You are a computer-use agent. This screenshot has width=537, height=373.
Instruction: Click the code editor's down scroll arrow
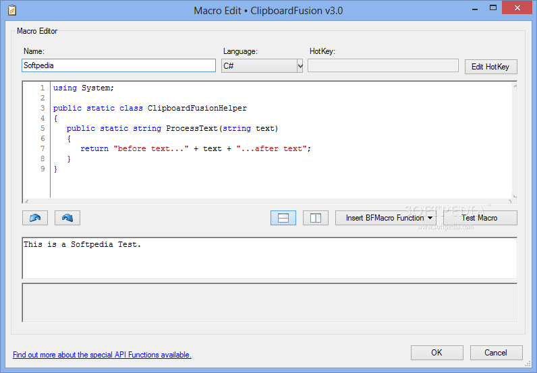coord(515,196)
